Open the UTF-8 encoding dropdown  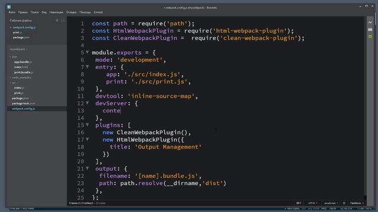pos(312,203)
